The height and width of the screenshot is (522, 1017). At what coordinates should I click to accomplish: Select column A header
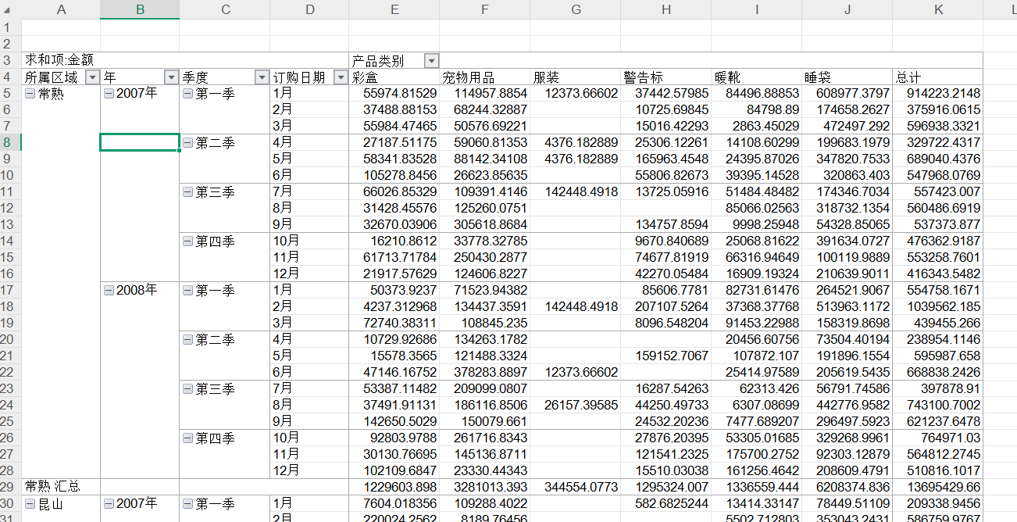point(61,9)
